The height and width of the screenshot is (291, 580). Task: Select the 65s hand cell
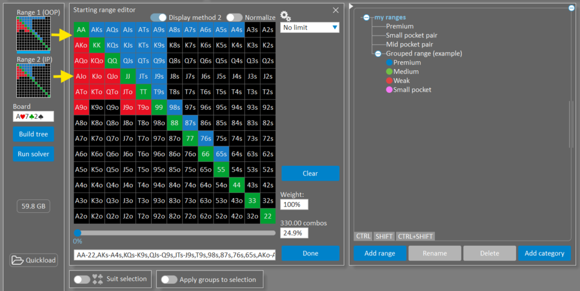click(221, 154)
